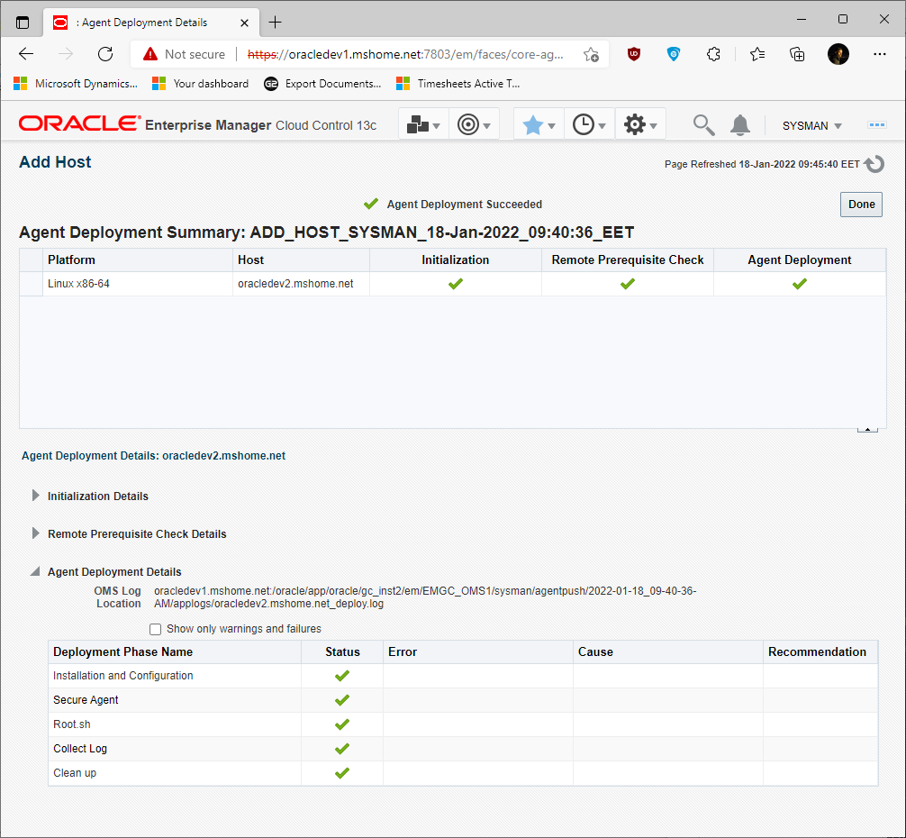Click the Not secure warning indicator
906x838 pixels.
click(185, 54)
